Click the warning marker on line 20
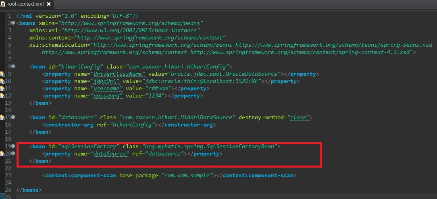Image resolution: width=437 pixels, height=199 pixels. coord(2,153)
